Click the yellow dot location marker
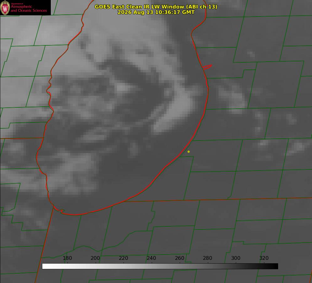312x283 pixels. [x=188, y=152]
